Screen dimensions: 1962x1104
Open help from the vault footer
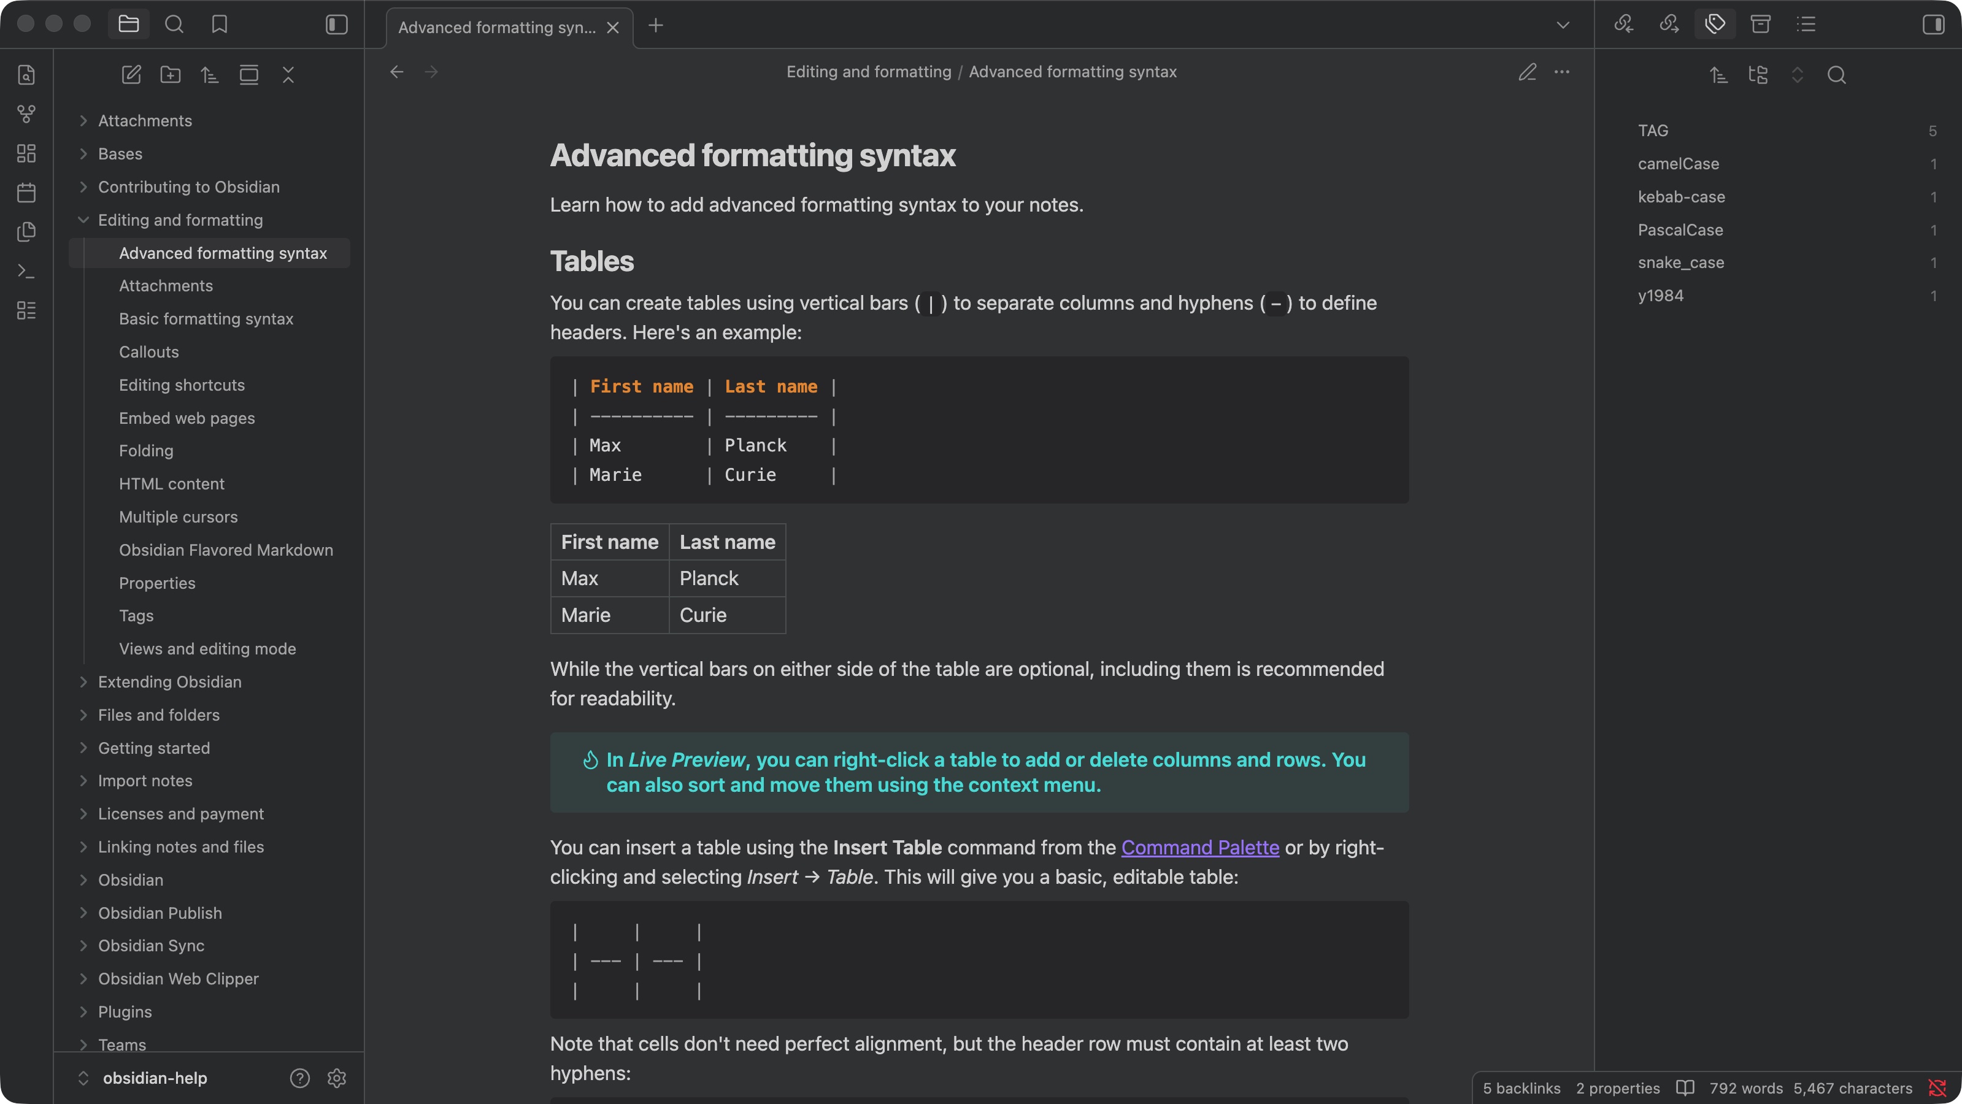tap(300, 1078)
